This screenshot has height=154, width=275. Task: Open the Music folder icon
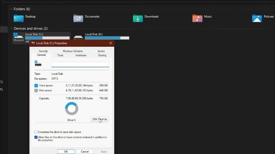(x=197, y=18)
